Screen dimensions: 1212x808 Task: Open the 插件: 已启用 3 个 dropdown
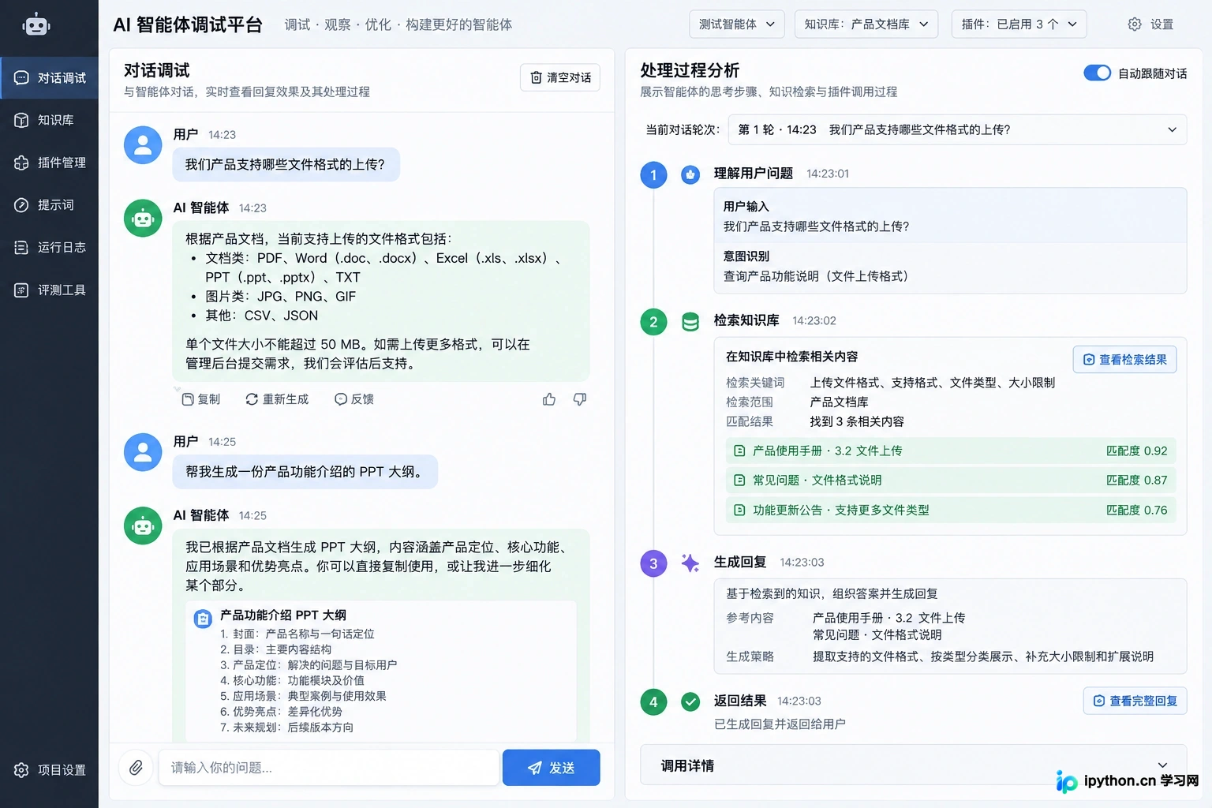tap(1019, 24)
